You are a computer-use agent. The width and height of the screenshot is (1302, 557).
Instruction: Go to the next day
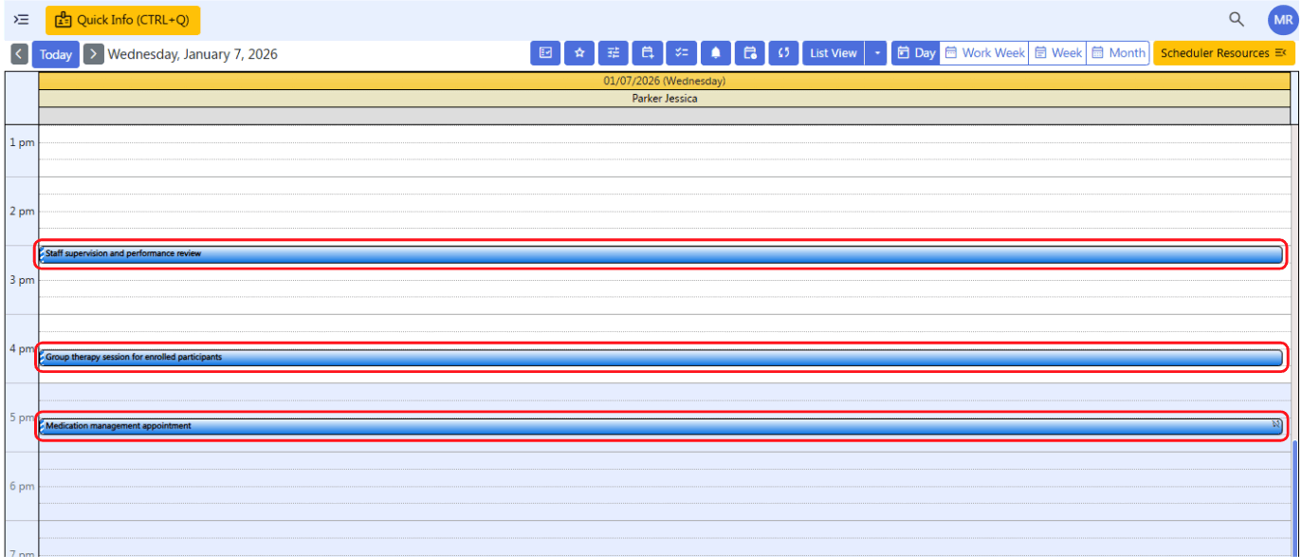93,54
